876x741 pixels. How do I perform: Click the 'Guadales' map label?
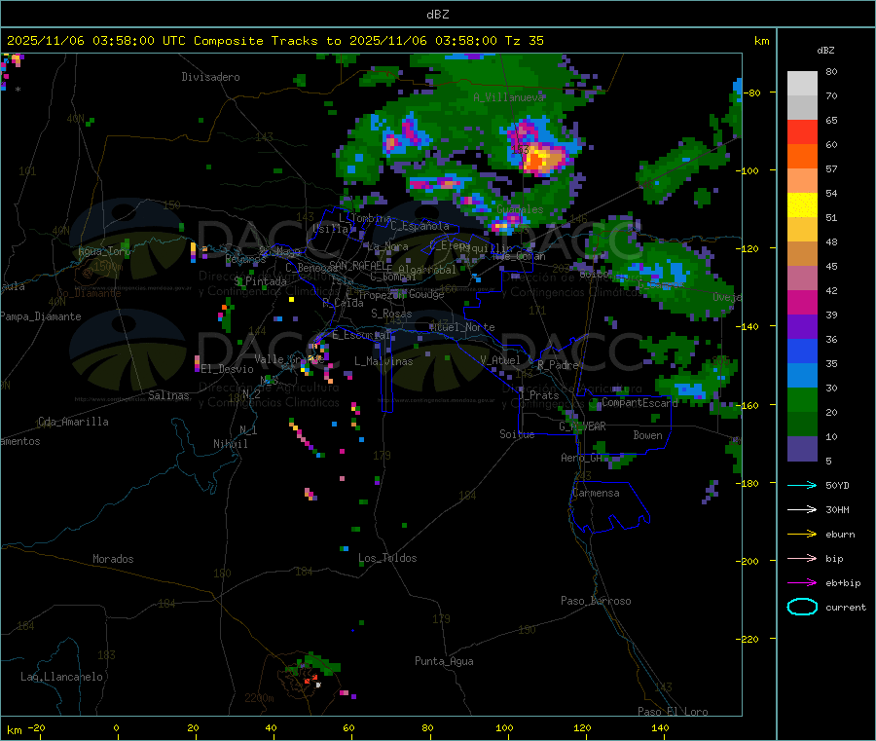520,209
